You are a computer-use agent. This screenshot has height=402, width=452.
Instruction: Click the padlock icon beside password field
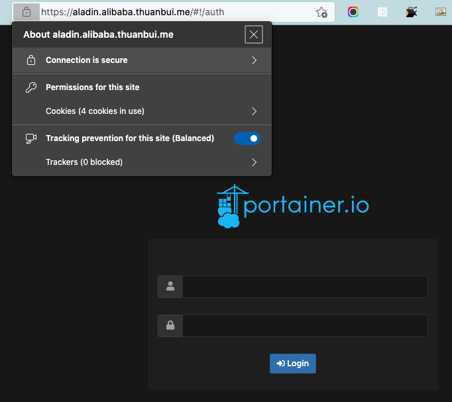pyautogui.click(x=170, y=326)
